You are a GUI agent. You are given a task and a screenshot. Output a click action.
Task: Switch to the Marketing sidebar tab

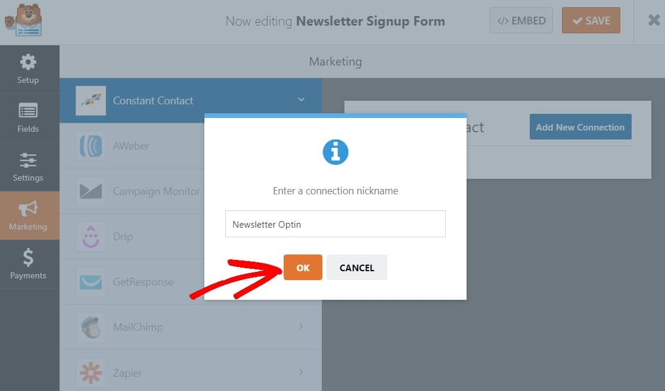coord(28,216)
